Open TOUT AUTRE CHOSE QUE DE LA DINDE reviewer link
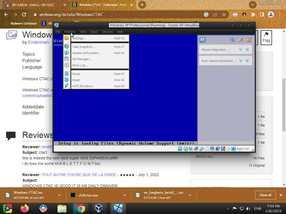The width and height of the screenshot is (286, 214). [x=79, y=175]
